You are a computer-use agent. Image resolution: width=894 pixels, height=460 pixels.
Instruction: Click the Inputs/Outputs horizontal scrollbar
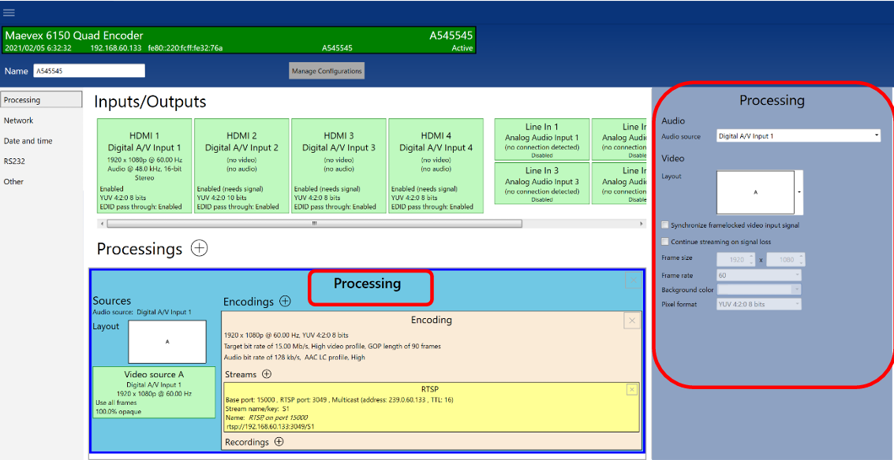click(x=314, y=224)
